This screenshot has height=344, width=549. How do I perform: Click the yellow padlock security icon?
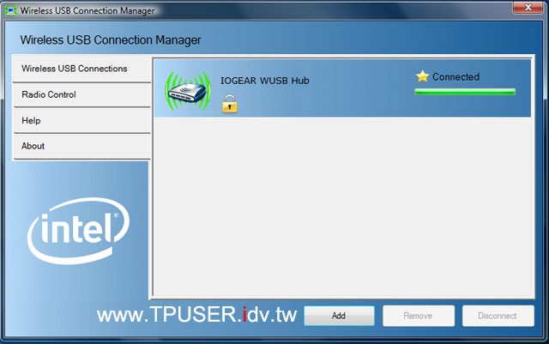click(230, 104)
